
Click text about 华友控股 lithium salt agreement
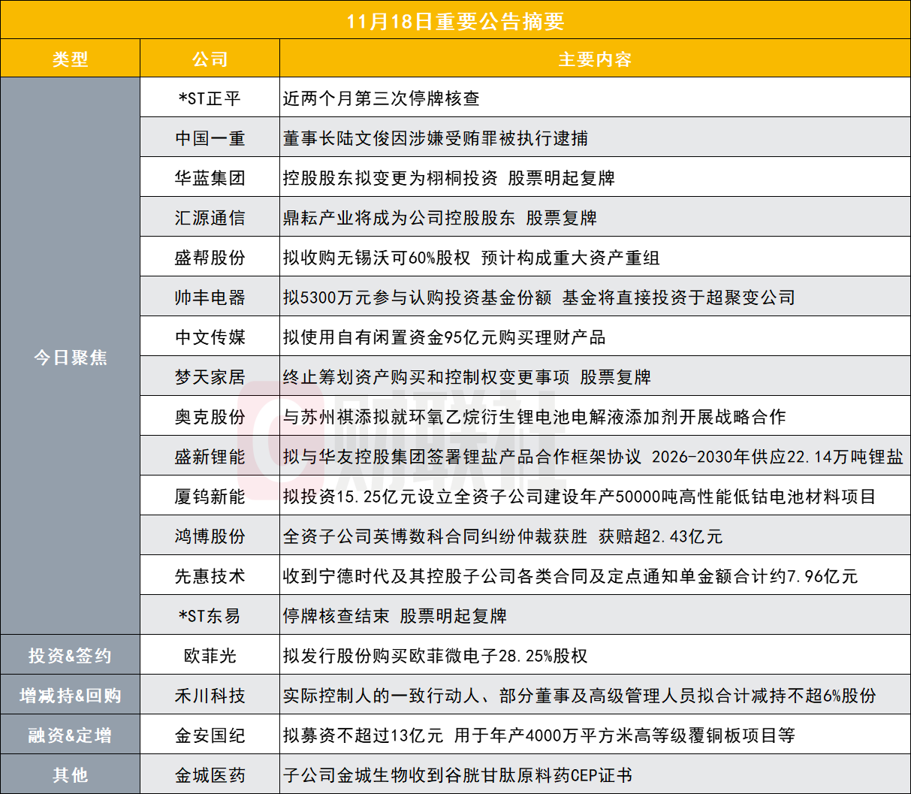pos(593,457)
